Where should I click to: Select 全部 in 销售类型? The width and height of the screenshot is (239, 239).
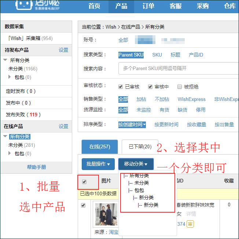click(123, 99)
